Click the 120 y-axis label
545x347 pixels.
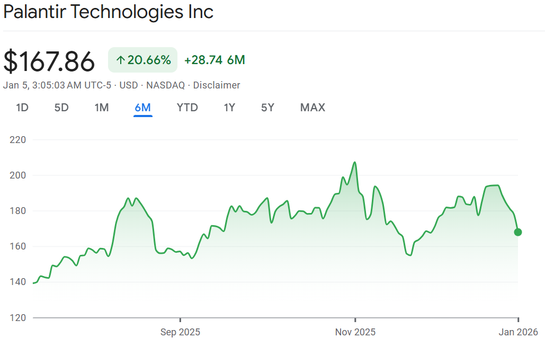click(18, 318)
